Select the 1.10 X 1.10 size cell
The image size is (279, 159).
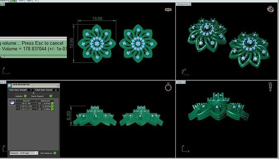26,109
